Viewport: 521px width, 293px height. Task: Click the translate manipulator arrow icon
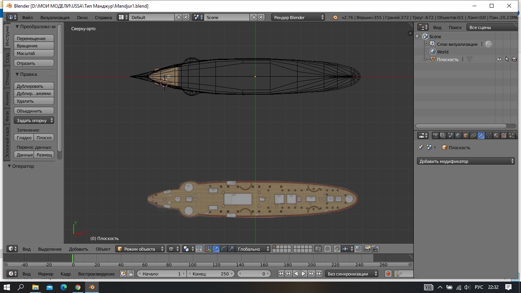216,249
